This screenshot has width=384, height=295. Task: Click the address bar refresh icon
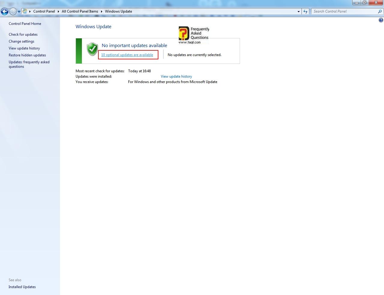coord(305,11)
